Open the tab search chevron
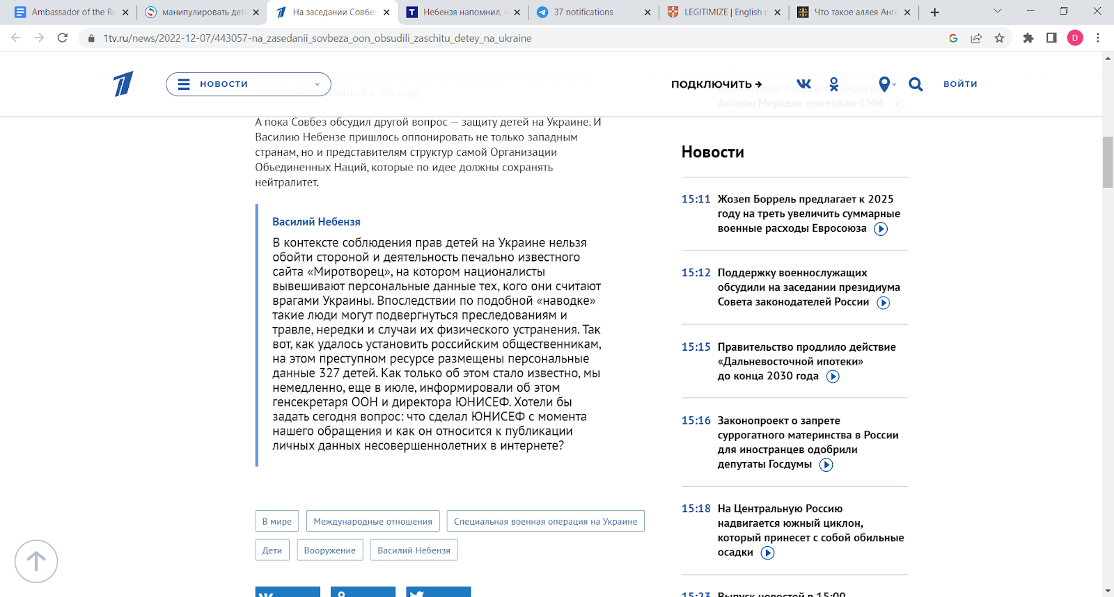 (x=997, y=11)
